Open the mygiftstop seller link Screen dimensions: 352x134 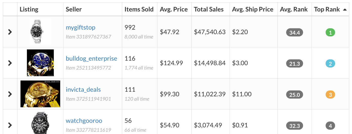coord(80,28)
